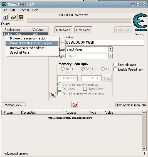The width and height of the screenshot is (148, 157).
Task: Click the question mark help icon
Action: [144, 153]
